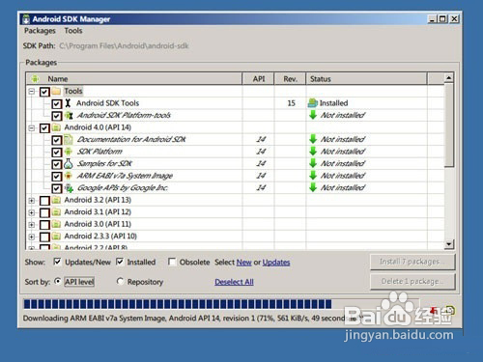Click the Documentation for Android SDK icon

(x=69, y=139)
